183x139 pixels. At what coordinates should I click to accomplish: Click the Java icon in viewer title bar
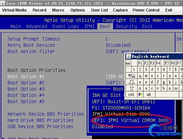click(x=3, y=3)
